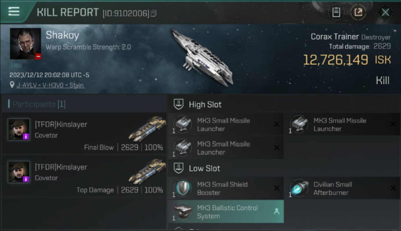The width and height of the screenshot is (401, 231).
Task: Select the MK3 Ballistic Control System item
Action: 226,212
